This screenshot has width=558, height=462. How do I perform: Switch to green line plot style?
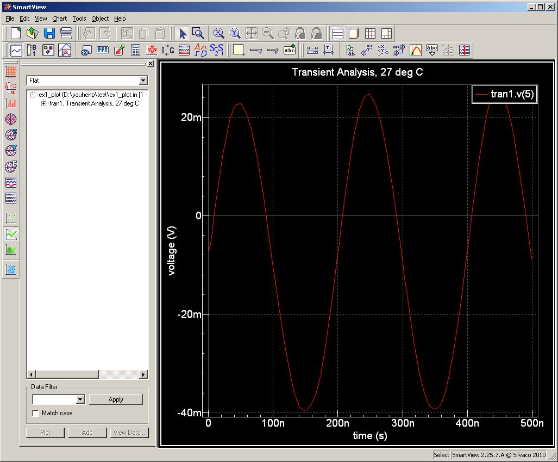(11, 234)
